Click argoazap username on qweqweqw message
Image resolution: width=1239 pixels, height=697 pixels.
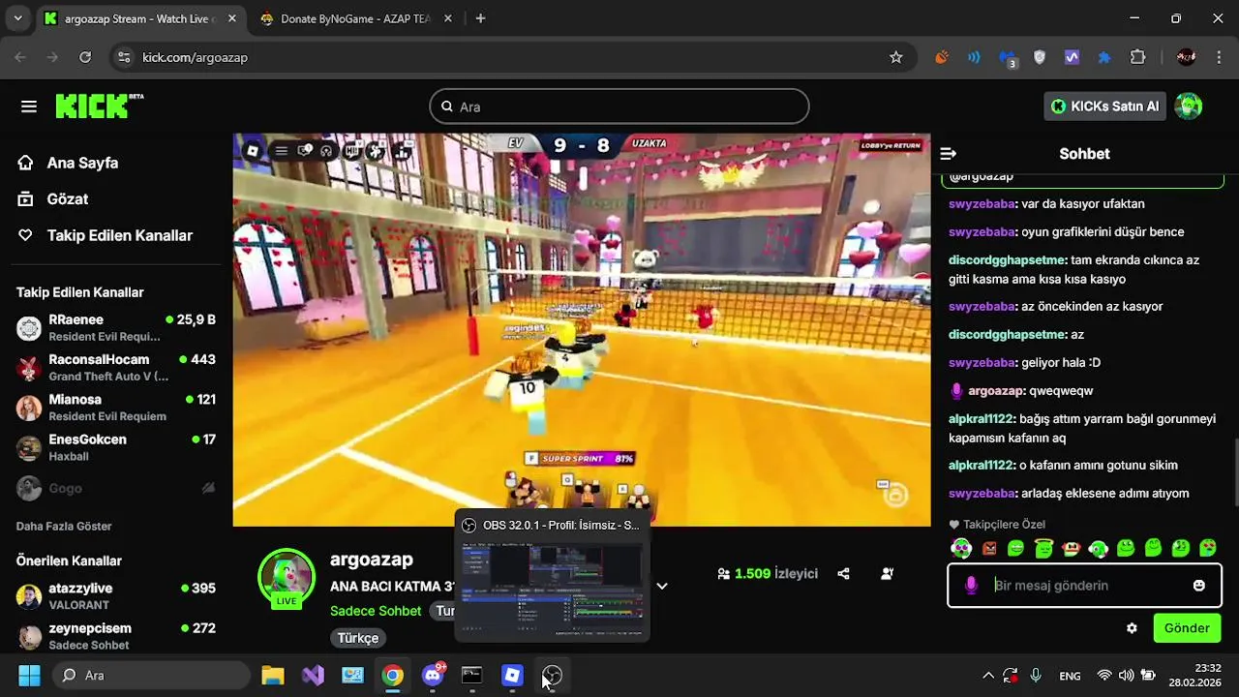click(996, 391)
